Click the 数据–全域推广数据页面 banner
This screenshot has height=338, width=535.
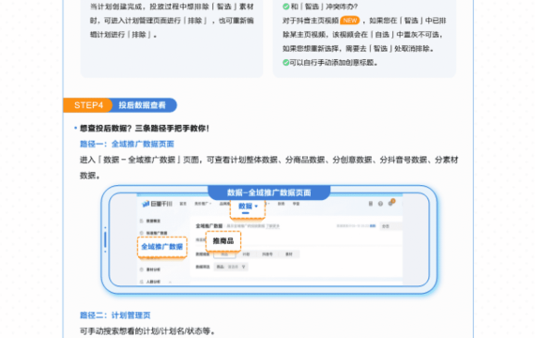pyautogui.click(x=268, y=192)
